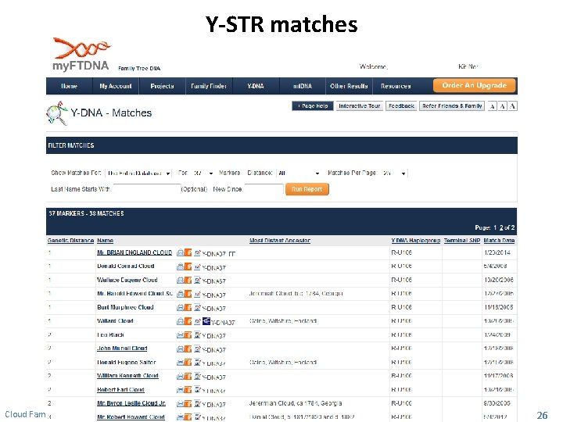Viewport: 563px width, 422px height.
Task: Email Donald Conrad Cloud via envelope icon
Action: (x=181, y=266)
